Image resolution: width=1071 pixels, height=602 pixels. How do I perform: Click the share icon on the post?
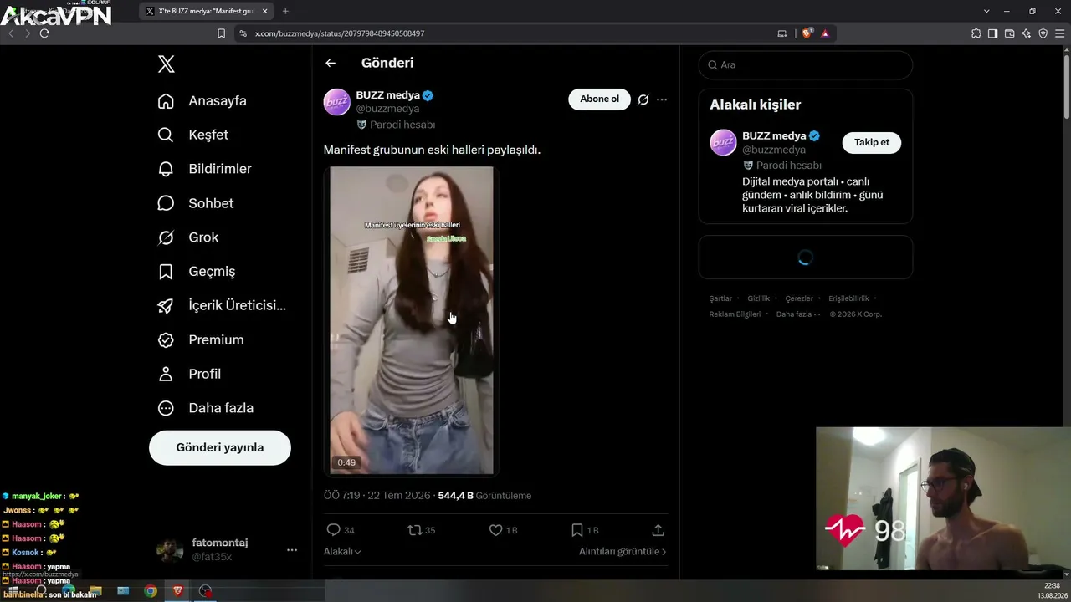tap(658, 530)
